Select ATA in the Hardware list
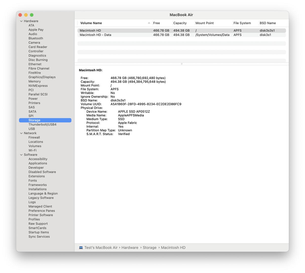 31,26
